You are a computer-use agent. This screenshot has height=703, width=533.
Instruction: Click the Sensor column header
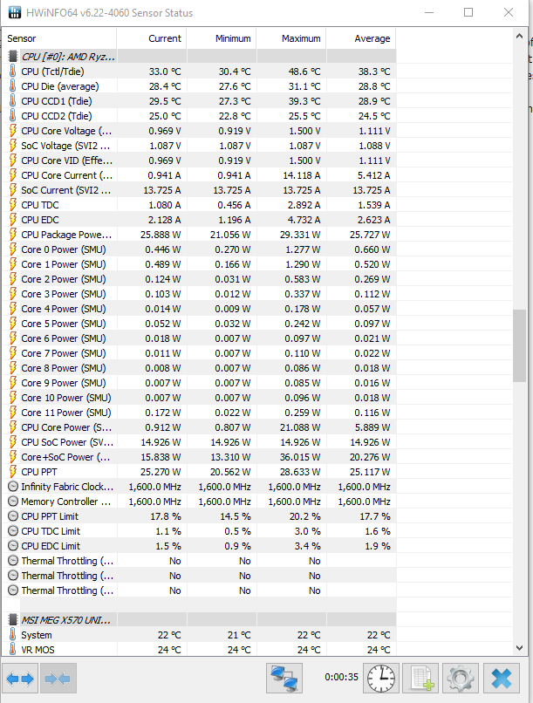pos(59,38)
